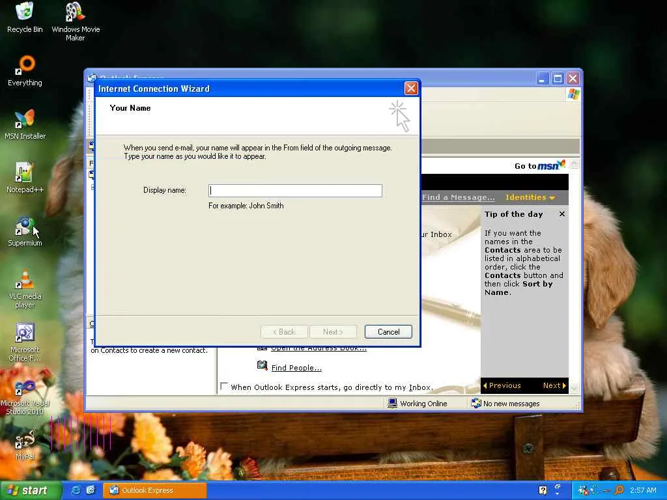Image resolution: width=667 pixels, height=500 pixels.
Task: Maximize the Outlook Express window
Action: click(x=558, y=79)
